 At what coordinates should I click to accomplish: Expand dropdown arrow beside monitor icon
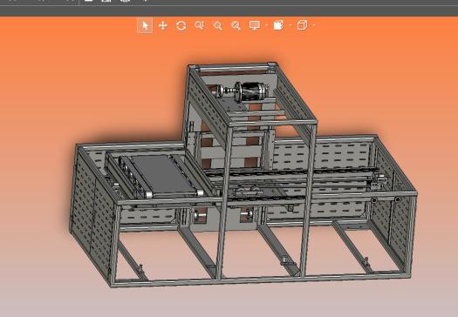click(266, 25)
